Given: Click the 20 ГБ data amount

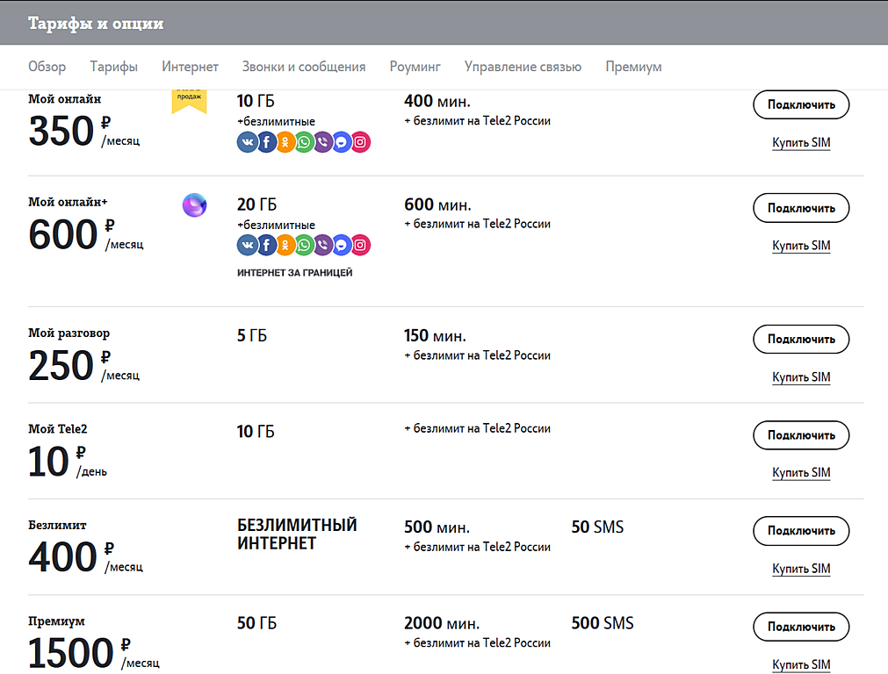Looking at the screenshot, I should point(256,204).
